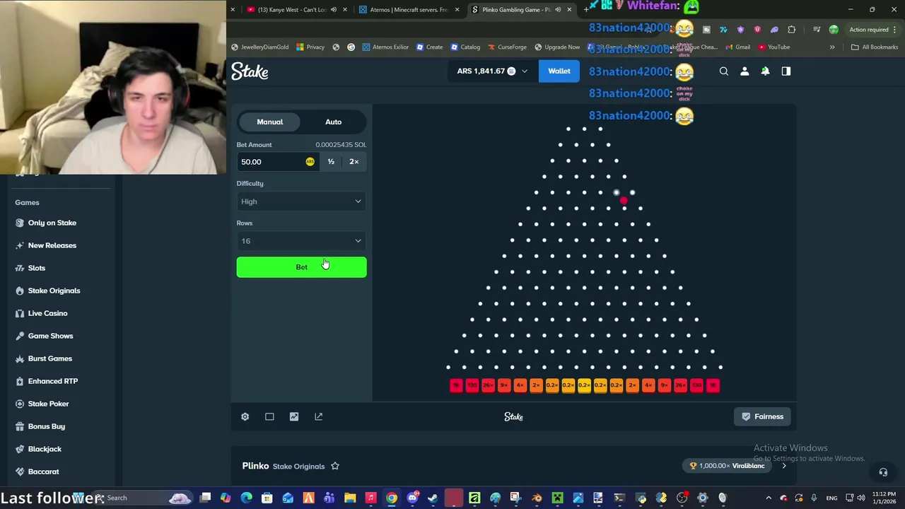Halve the bet amount with ½
This screenshot has height=509, width=905.
coord(331,162)
